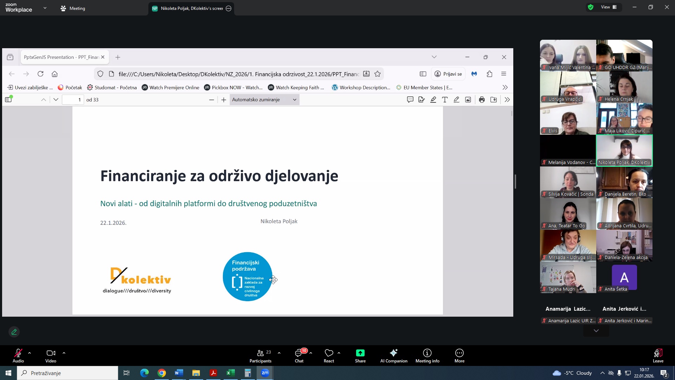The width and height of the screenshot is (675, 380).
Task: Open the Zoom Workplace menu dropdown
Action: click(x=45, y=8)
